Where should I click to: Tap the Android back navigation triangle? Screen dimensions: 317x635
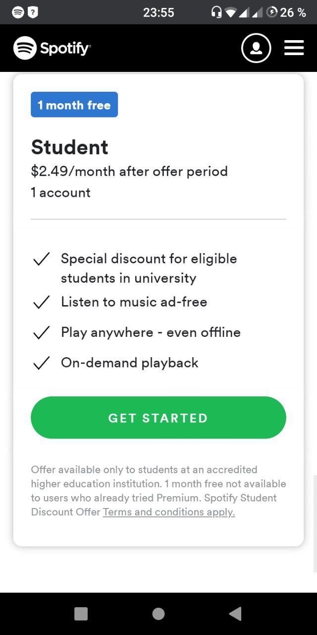tap(235, 614)
